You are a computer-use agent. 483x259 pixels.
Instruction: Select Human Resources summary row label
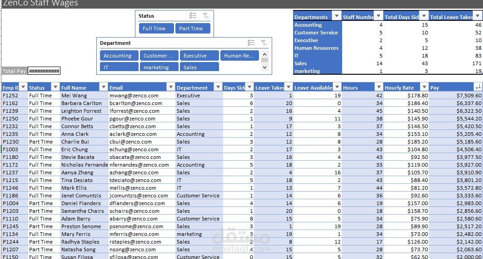pyautogui.click(x=317, y=48)
